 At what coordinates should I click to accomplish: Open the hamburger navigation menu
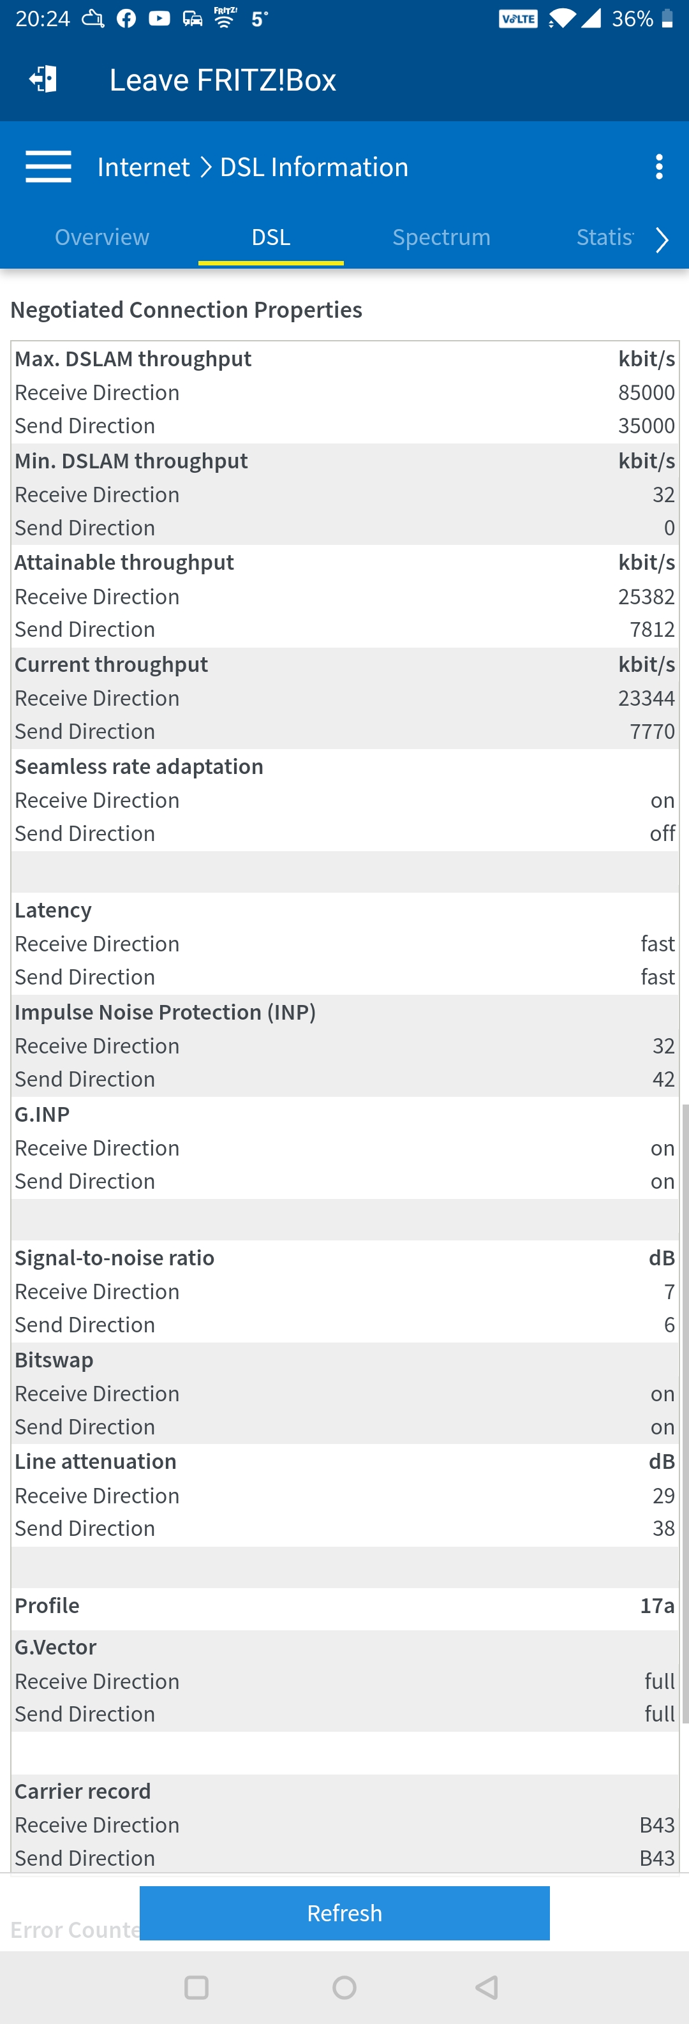click(48, 167)
